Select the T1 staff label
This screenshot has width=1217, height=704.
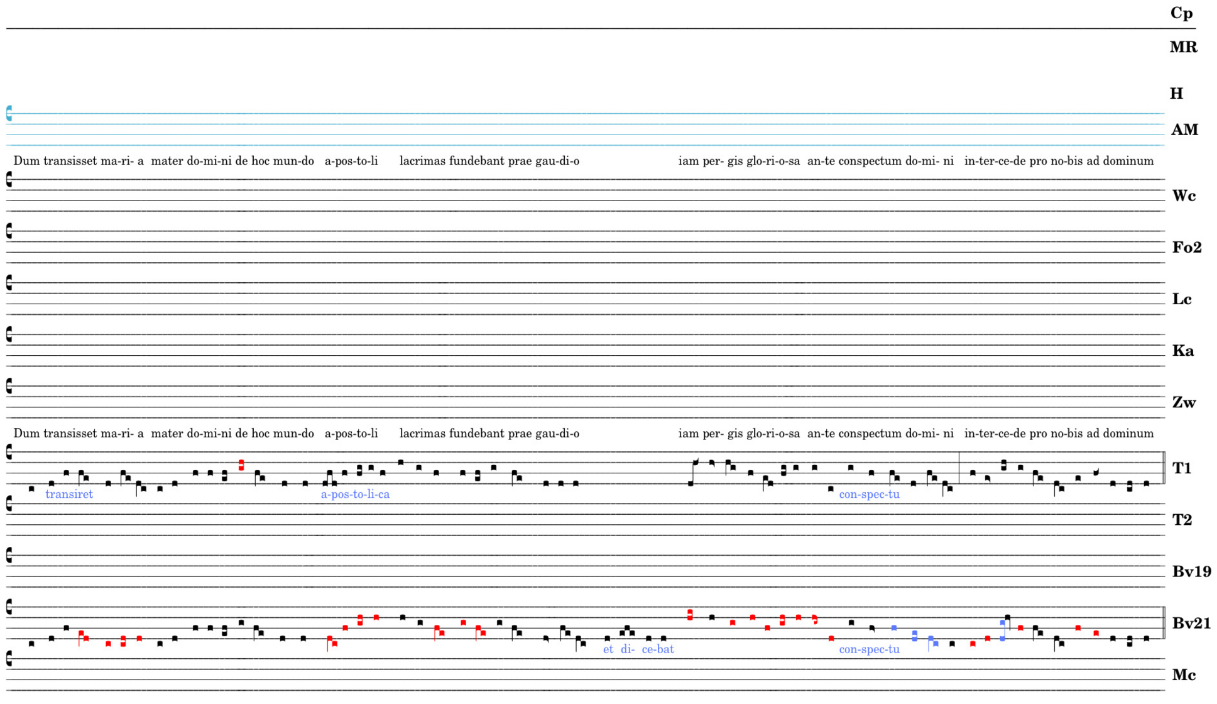[x=1182, y=468]
